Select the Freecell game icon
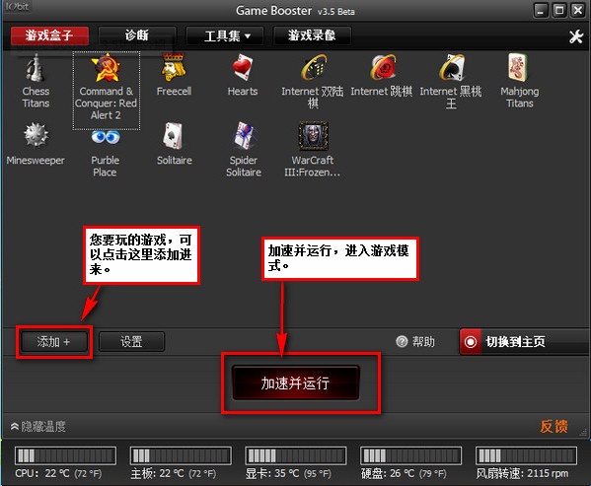Screen dimensions: 591x486 (x=174, y=68)
